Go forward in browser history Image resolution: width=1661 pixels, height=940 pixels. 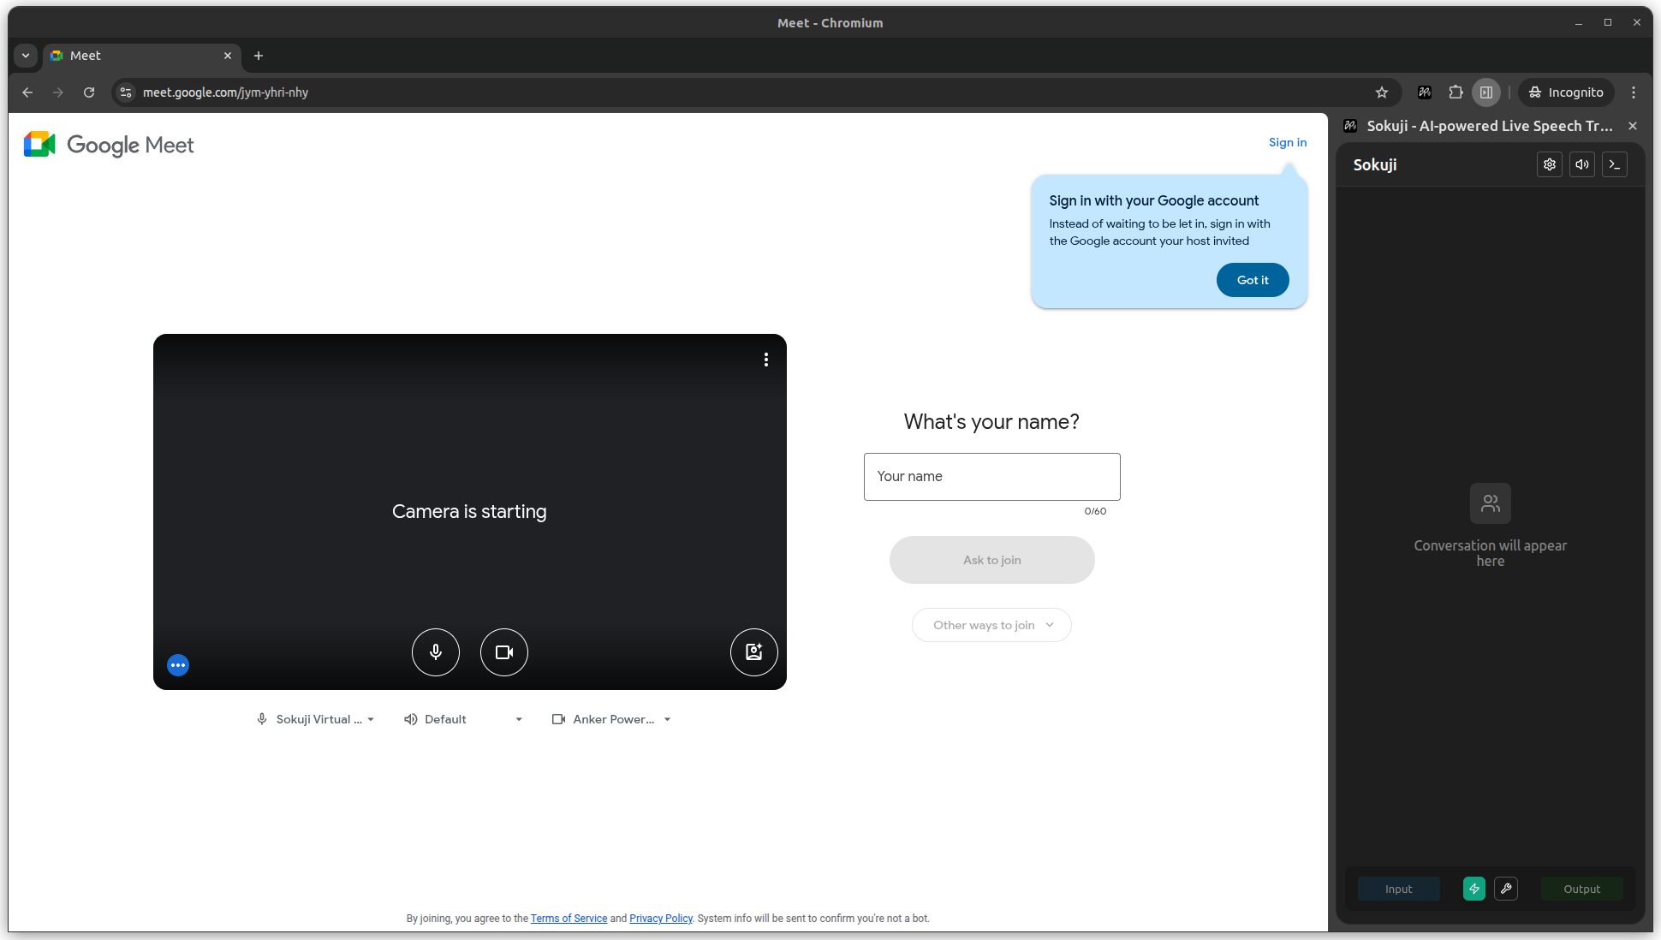pyautogui.click(x=58, y=92)
